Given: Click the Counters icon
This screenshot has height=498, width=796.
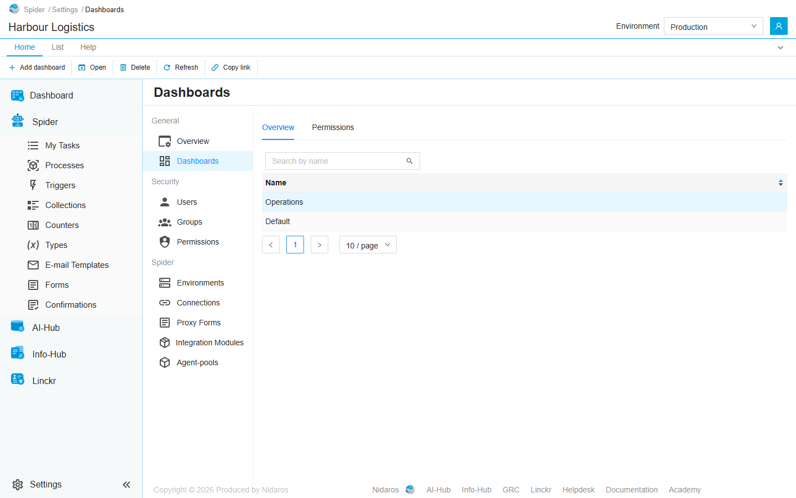Looking at the screenshot, I should pos(33,225).
